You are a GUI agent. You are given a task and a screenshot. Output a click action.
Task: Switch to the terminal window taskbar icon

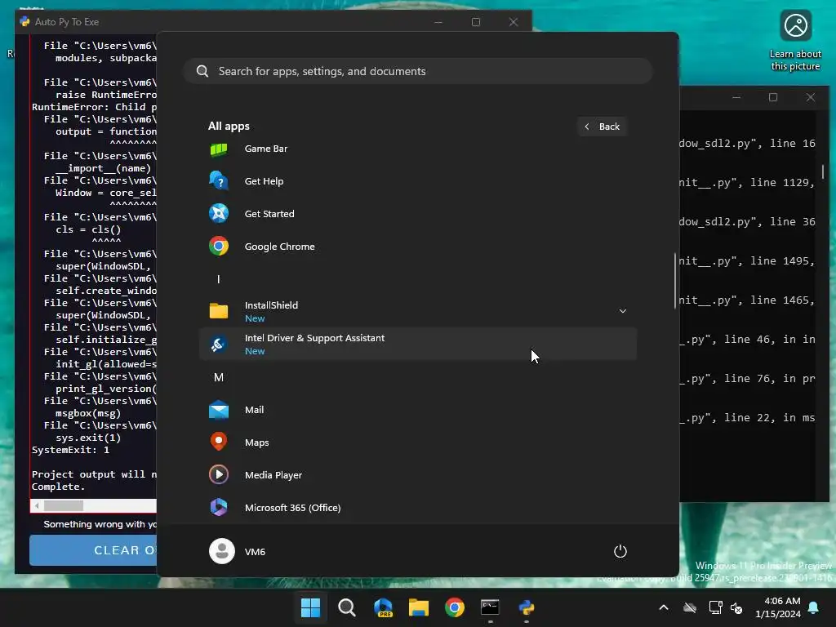[x=491, y=607]
